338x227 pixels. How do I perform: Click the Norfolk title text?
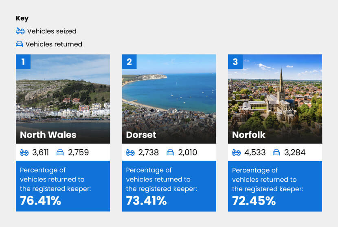(x=249, y=135)
